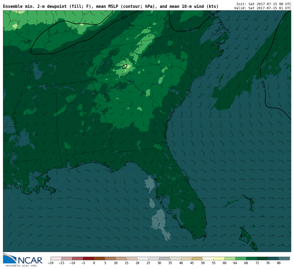The image size is (294, 269).
Task: Click the small closed contour over the Appalachians
Action: tap(125, 66)
